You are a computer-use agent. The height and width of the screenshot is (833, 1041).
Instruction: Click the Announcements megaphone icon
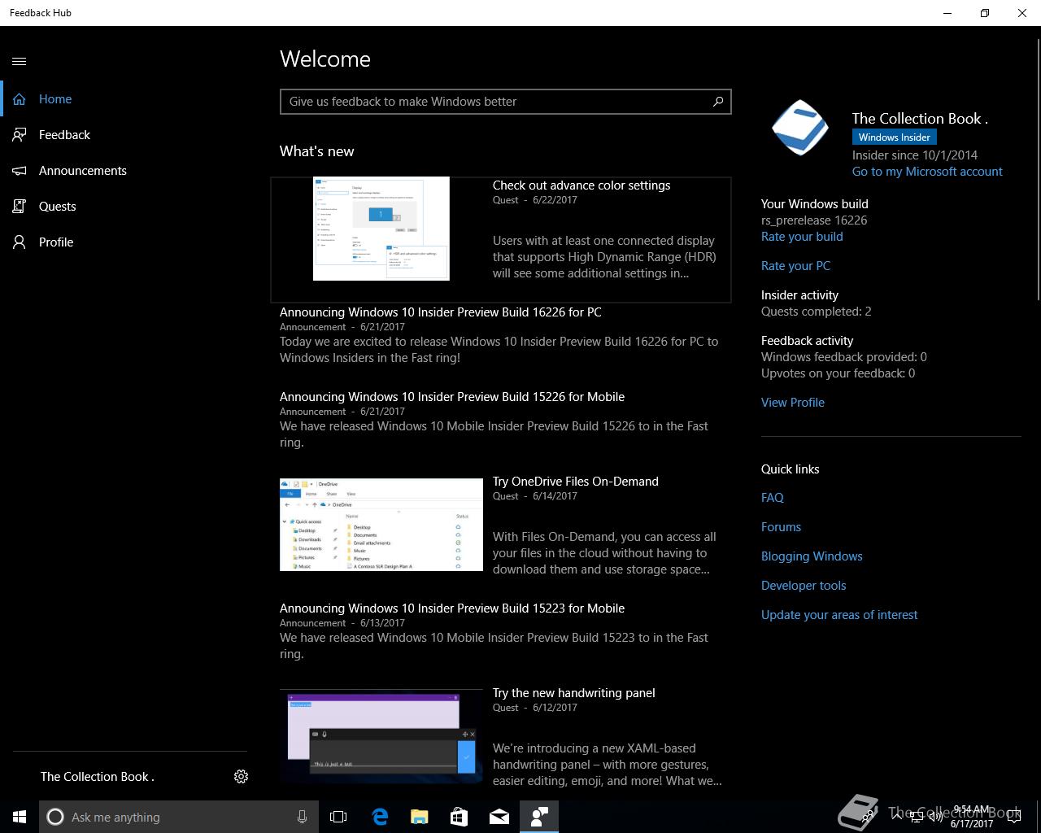(x=20, y=171)
